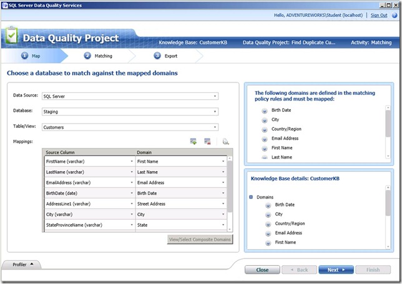Go to the Matching step tab
Viewport: 402px width, 284px height.
[99, 56]
